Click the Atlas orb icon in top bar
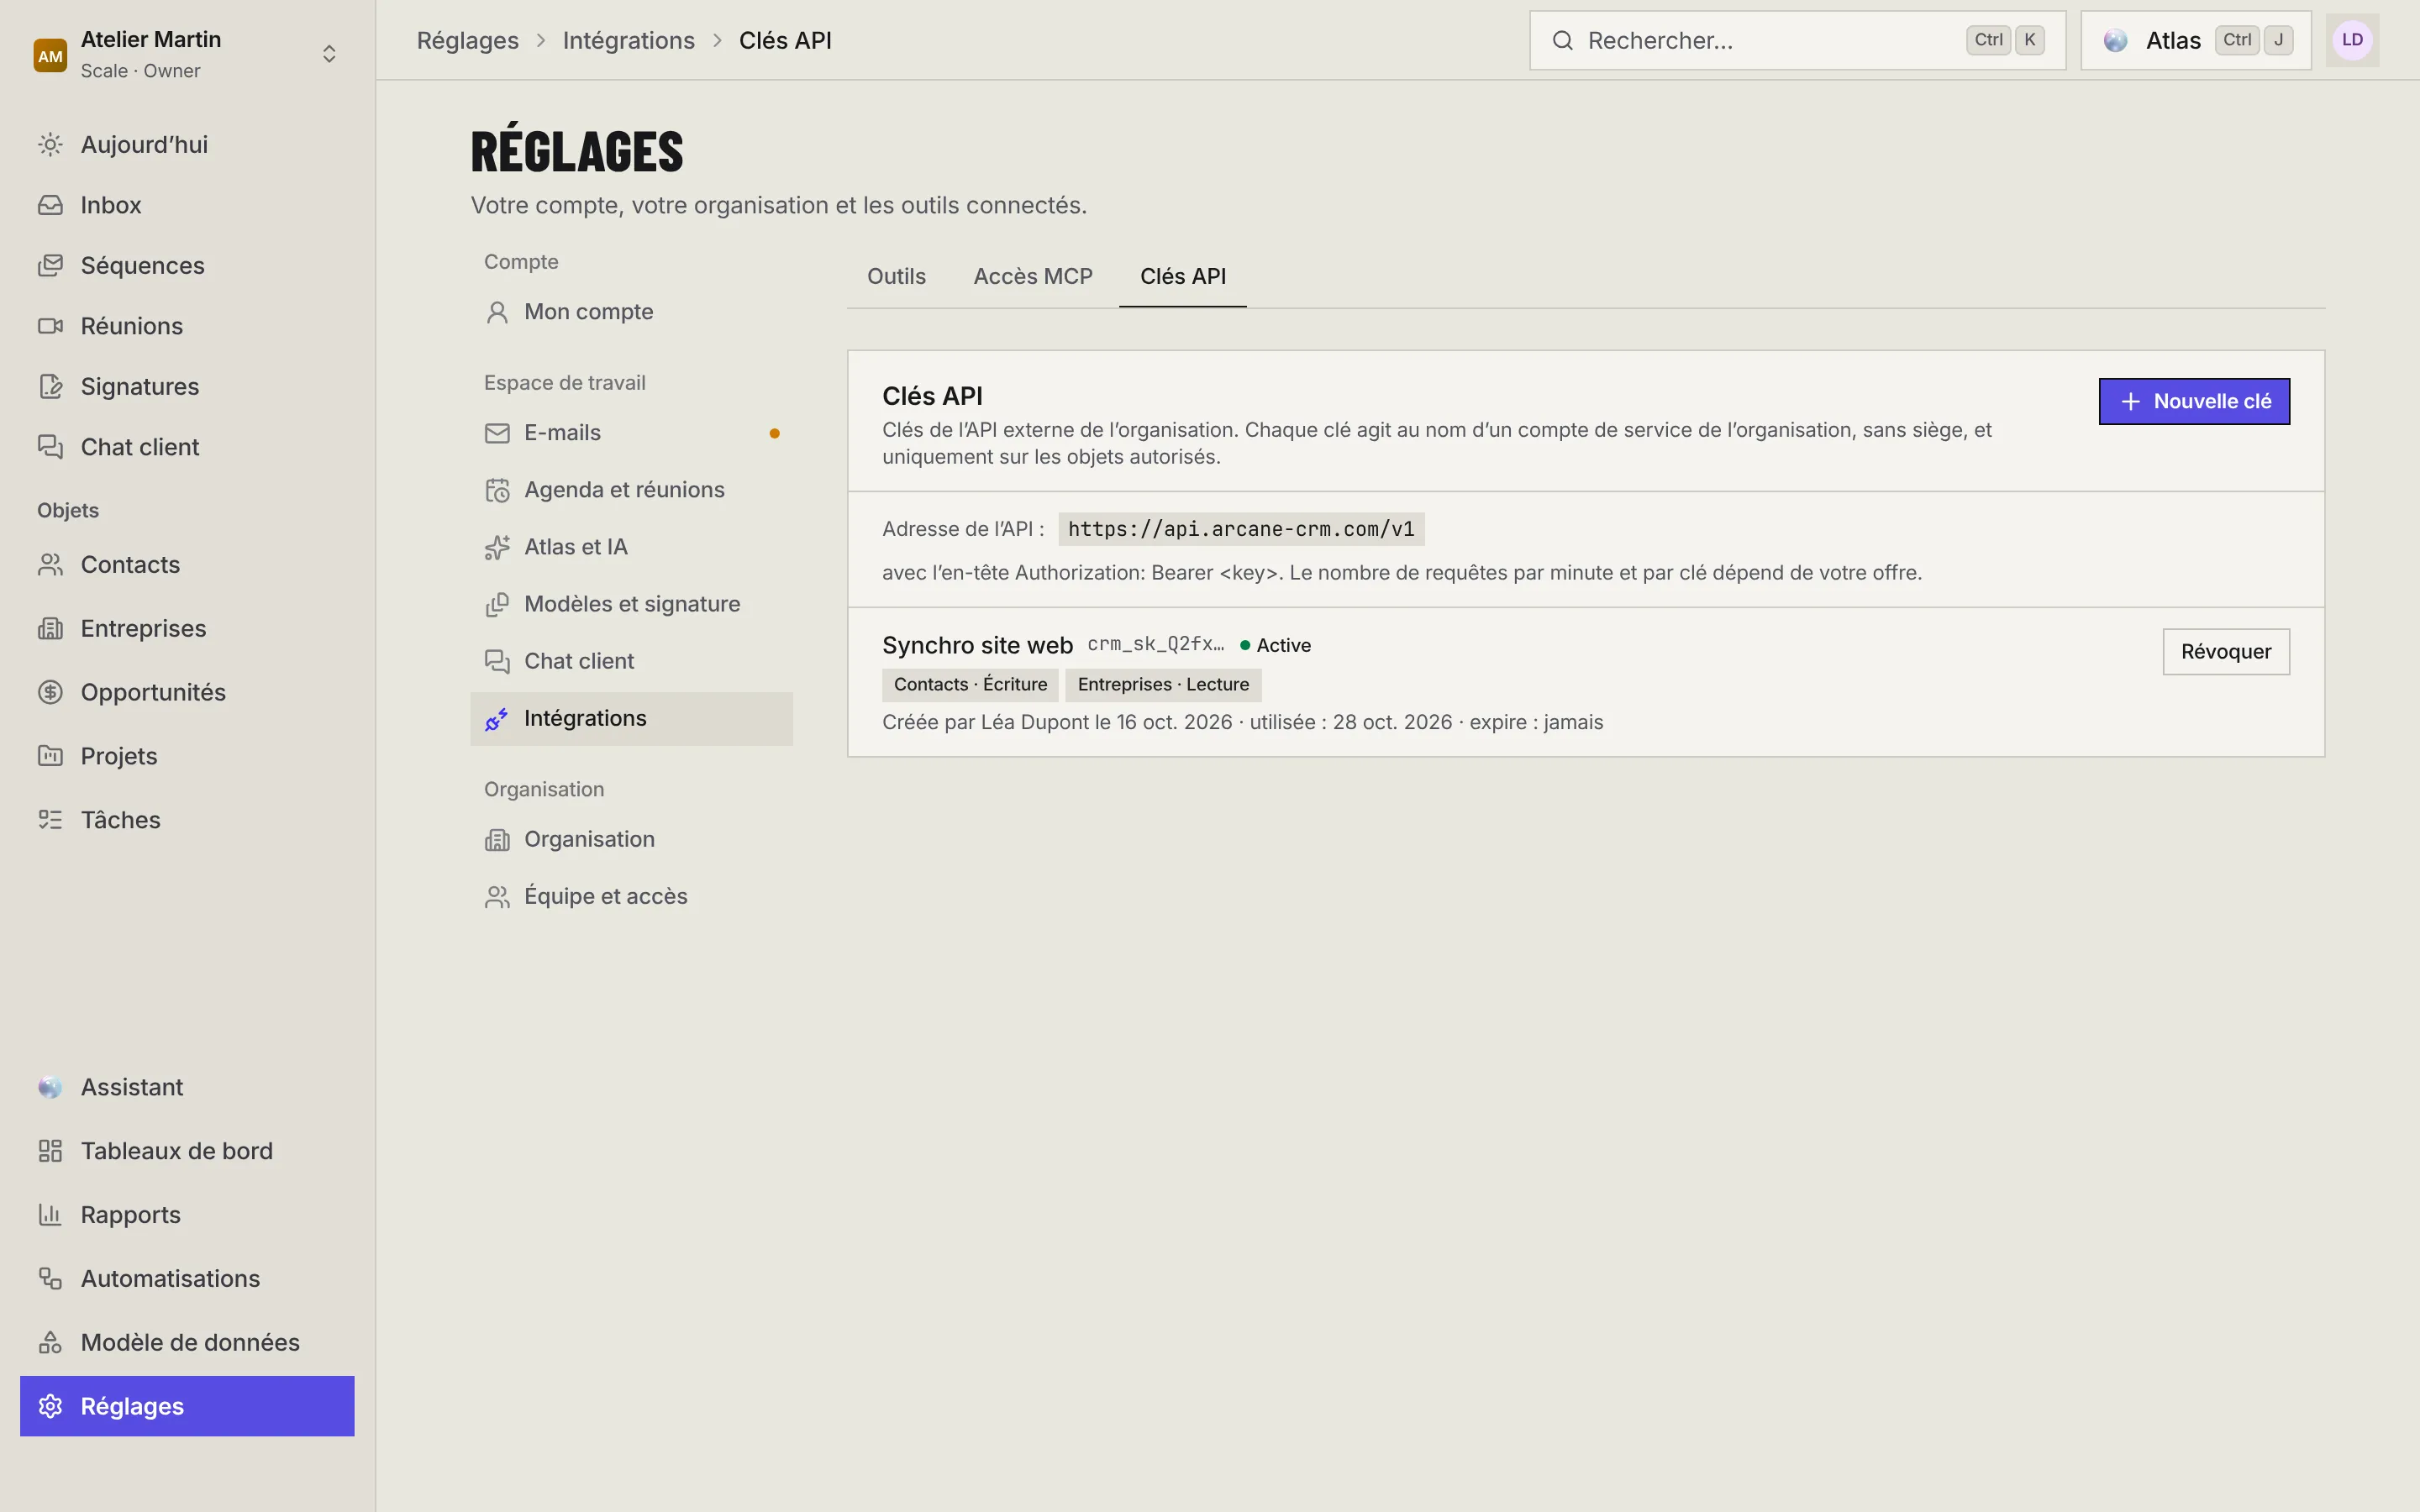Viewport: 2420px width, 1512px height. [2115, 41]
